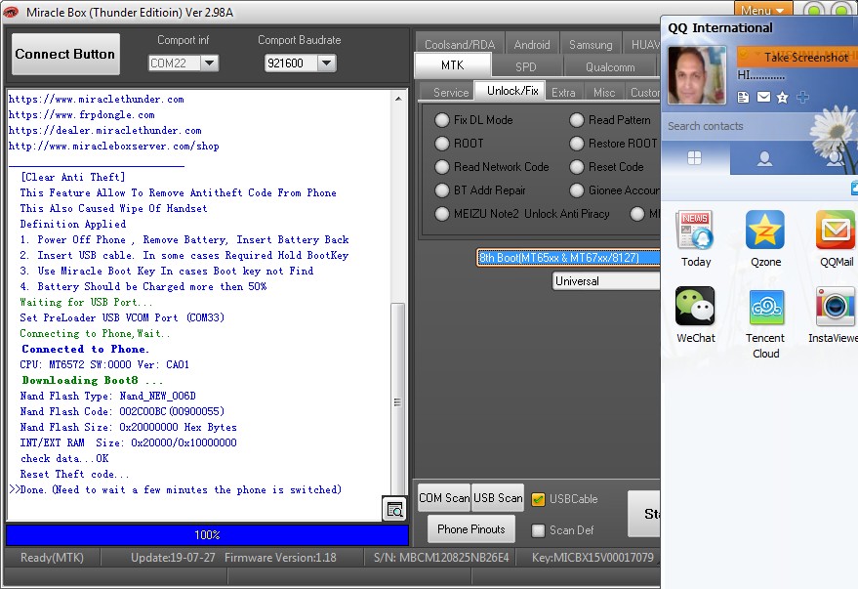Screen dimensions: 858x589
Task: Click the COM Scan button
Action: pos(444,497)
